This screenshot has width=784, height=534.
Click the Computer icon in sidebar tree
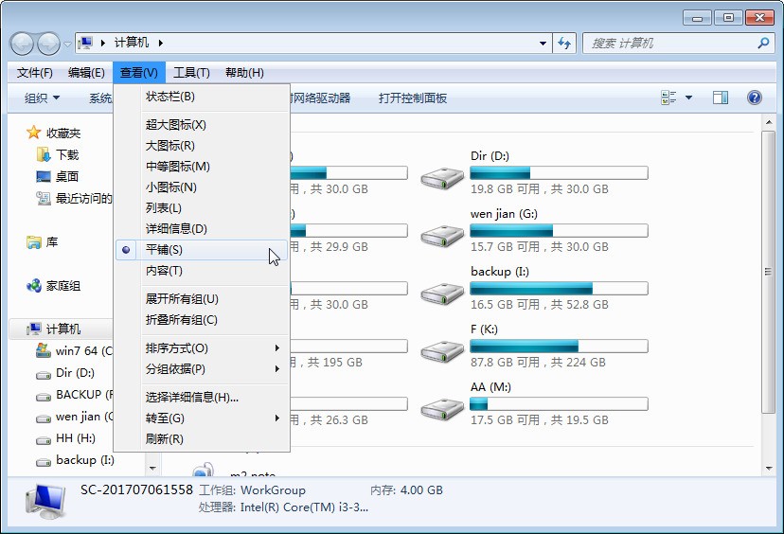point(33,329)
